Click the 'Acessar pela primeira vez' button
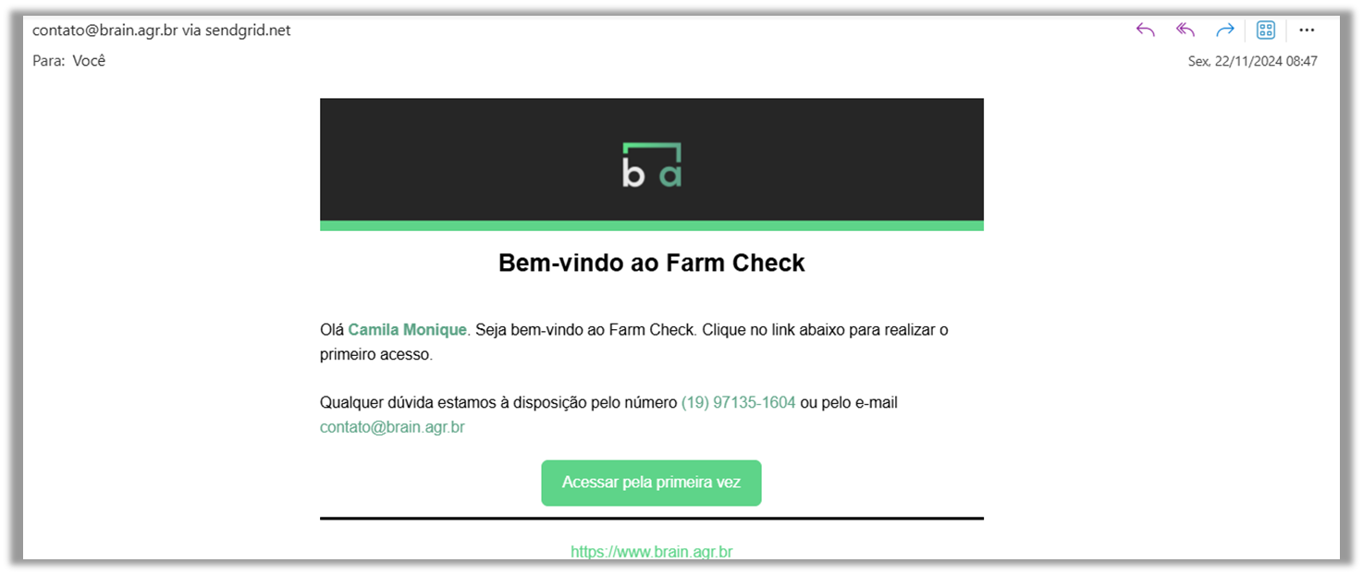1363x575 pixels. click(652, 483)
